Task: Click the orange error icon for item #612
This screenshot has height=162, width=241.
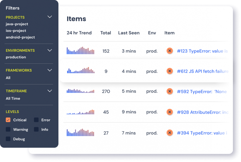Action: click(170, 71)
